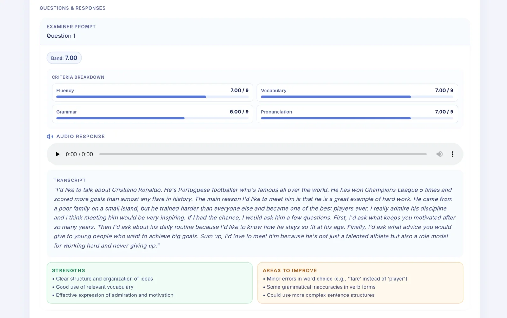This screenshot has height=318, width=507.
Task: Click the Question 1 examiner prompt
Action: click(61, 36)
